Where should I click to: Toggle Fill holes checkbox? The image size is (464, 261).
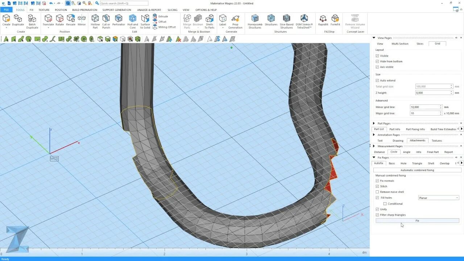pyautogui.click(x=377, y=198)
